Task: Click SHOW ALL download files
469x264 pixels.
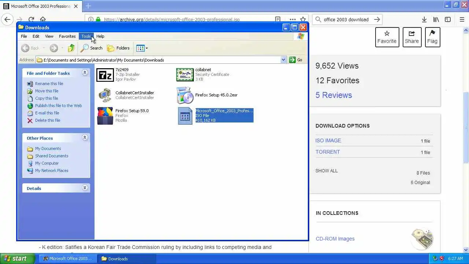Action: pyautogui.click(x=326, y=170)
